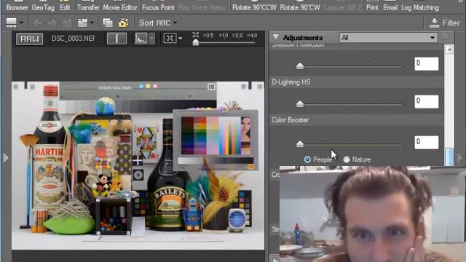Set zoom to ×4.0

coord(252,36)
